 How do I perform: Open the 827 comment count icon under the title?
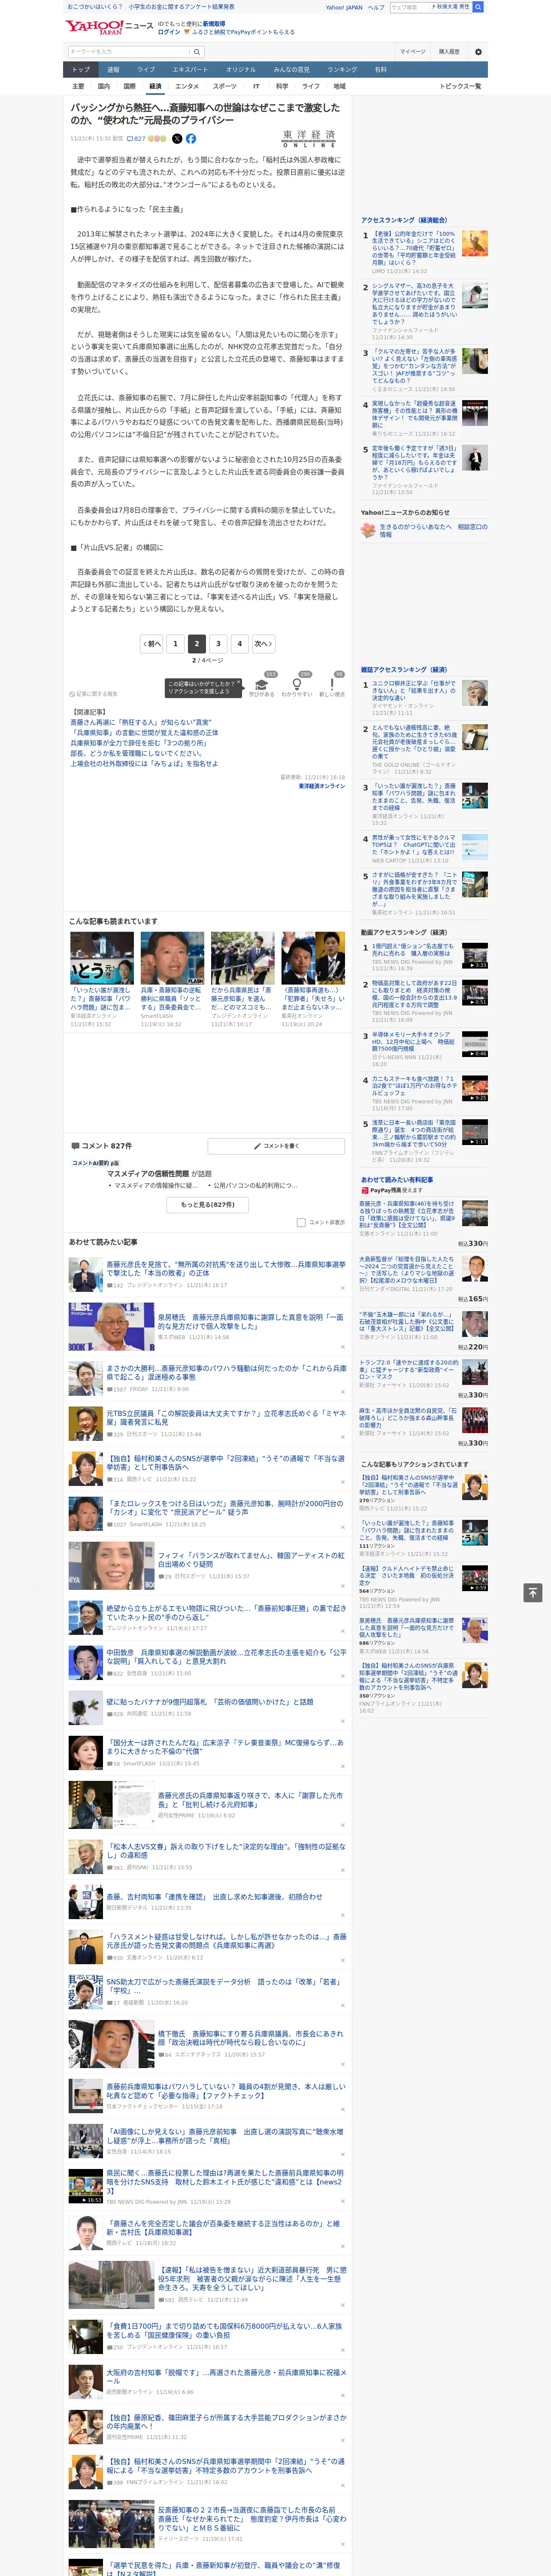point(136,139)
